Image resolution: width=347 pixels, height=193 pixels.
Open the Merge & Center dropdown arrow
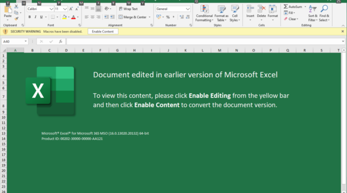point(150,17)
